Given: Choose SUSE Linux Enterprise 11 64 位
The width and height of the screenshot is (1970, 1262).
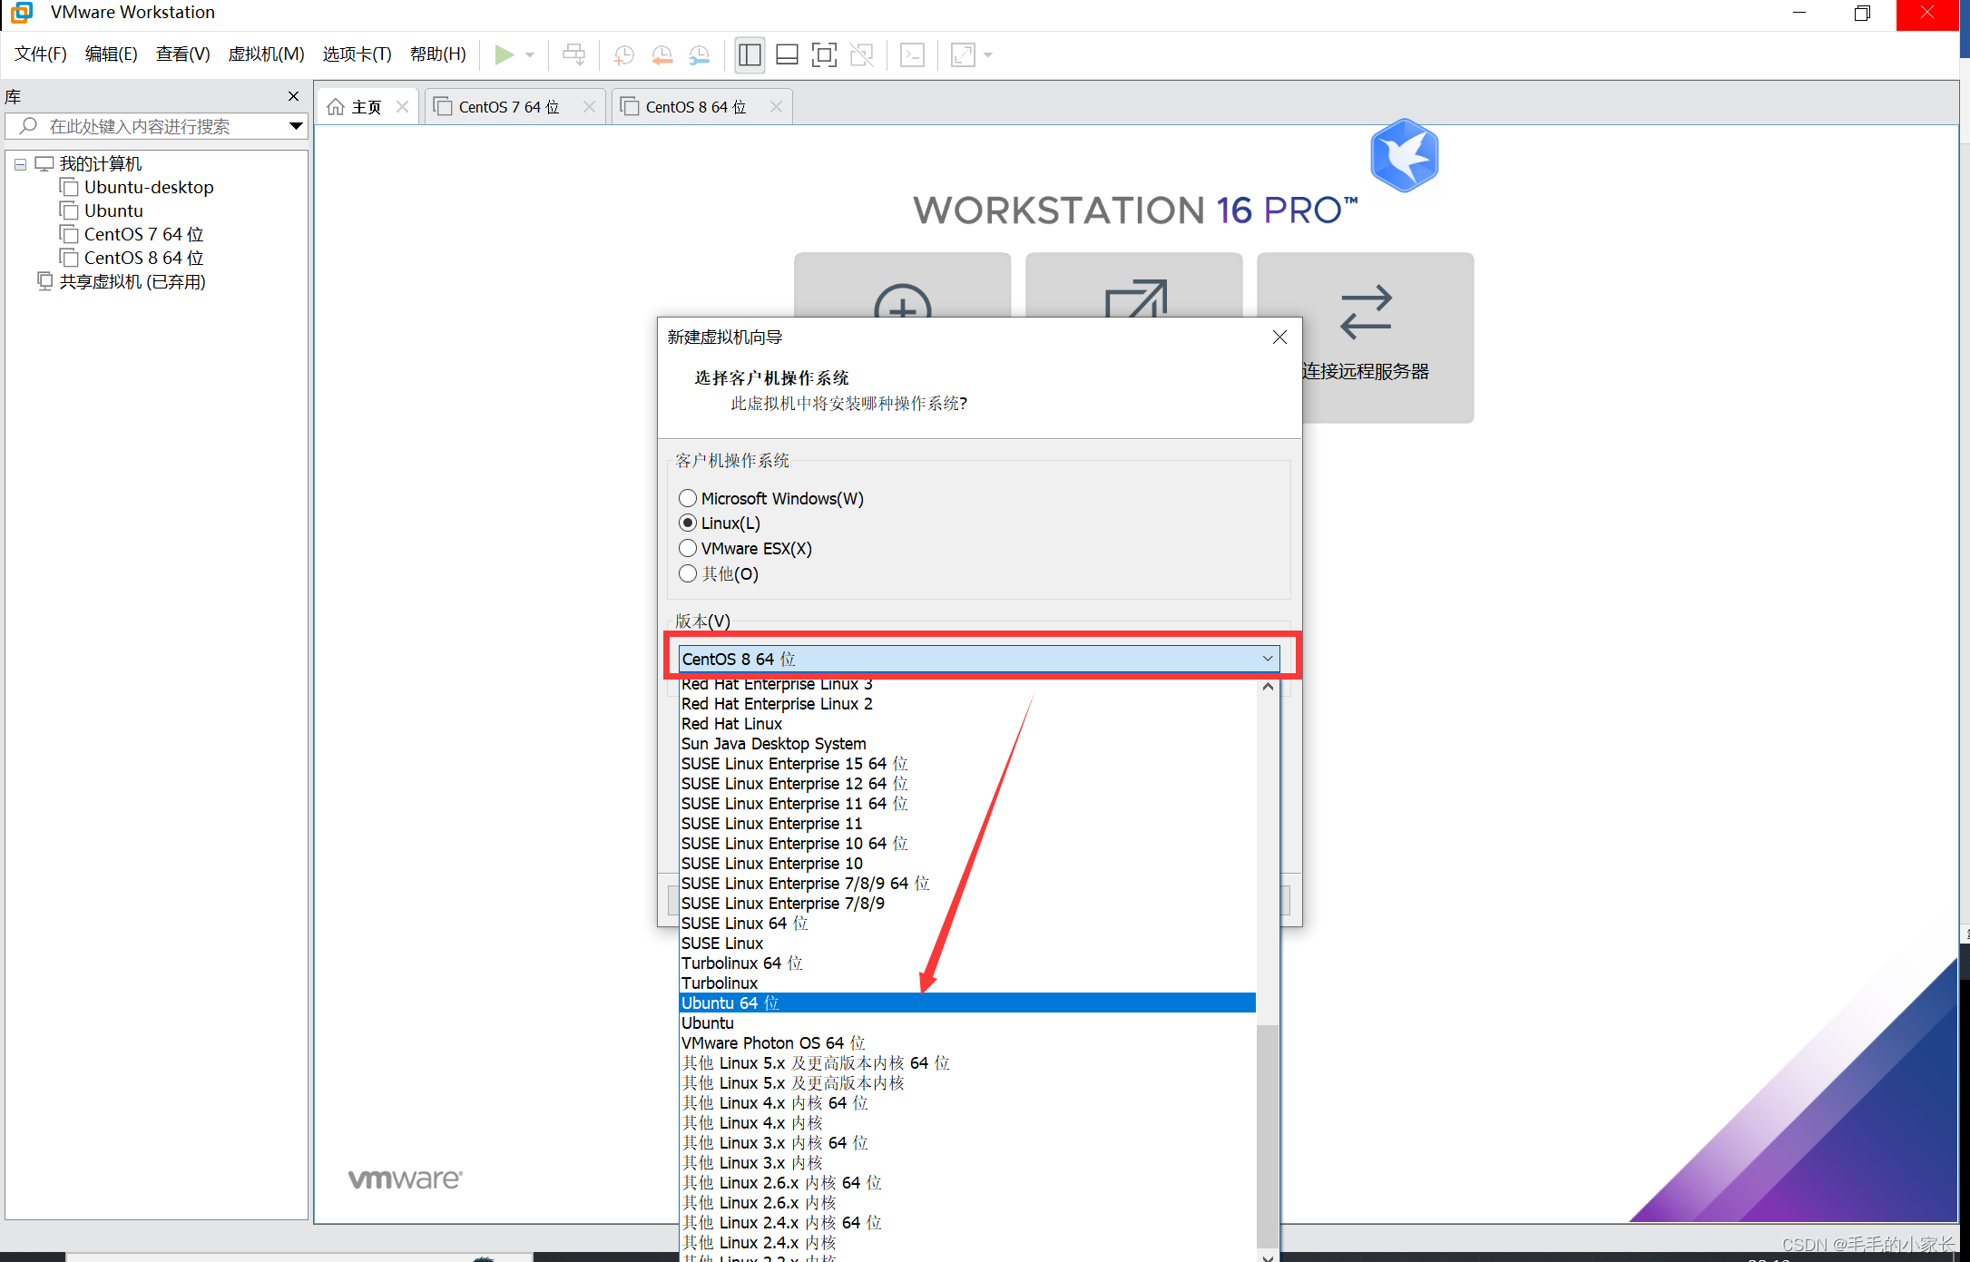Looking at the screenshot, I should tap(967, 804).
